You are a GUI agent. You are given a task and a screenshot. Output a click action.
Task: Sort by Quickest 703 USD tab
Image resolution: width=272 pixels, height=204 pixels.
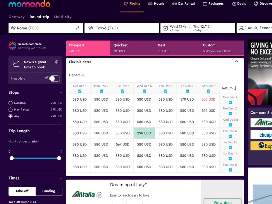point(133,48)
